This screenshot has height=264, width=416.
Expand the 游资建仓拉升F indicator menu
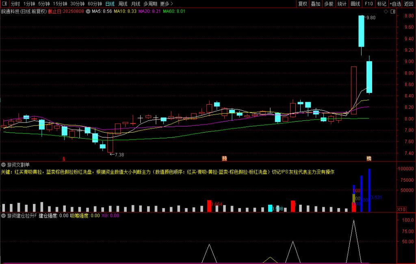[x=4, y=216]
